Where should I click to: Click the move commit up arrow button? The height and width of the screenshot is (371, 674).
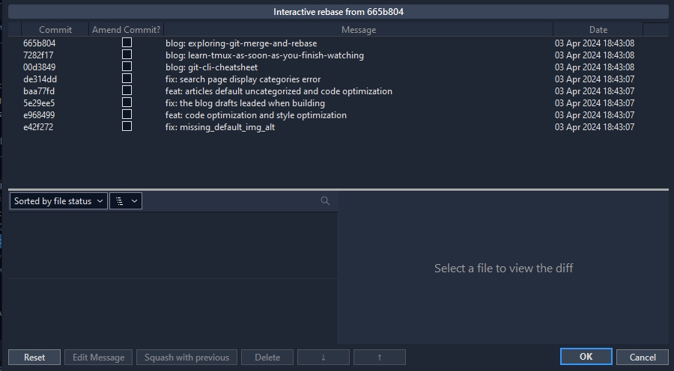pos(379,357)
